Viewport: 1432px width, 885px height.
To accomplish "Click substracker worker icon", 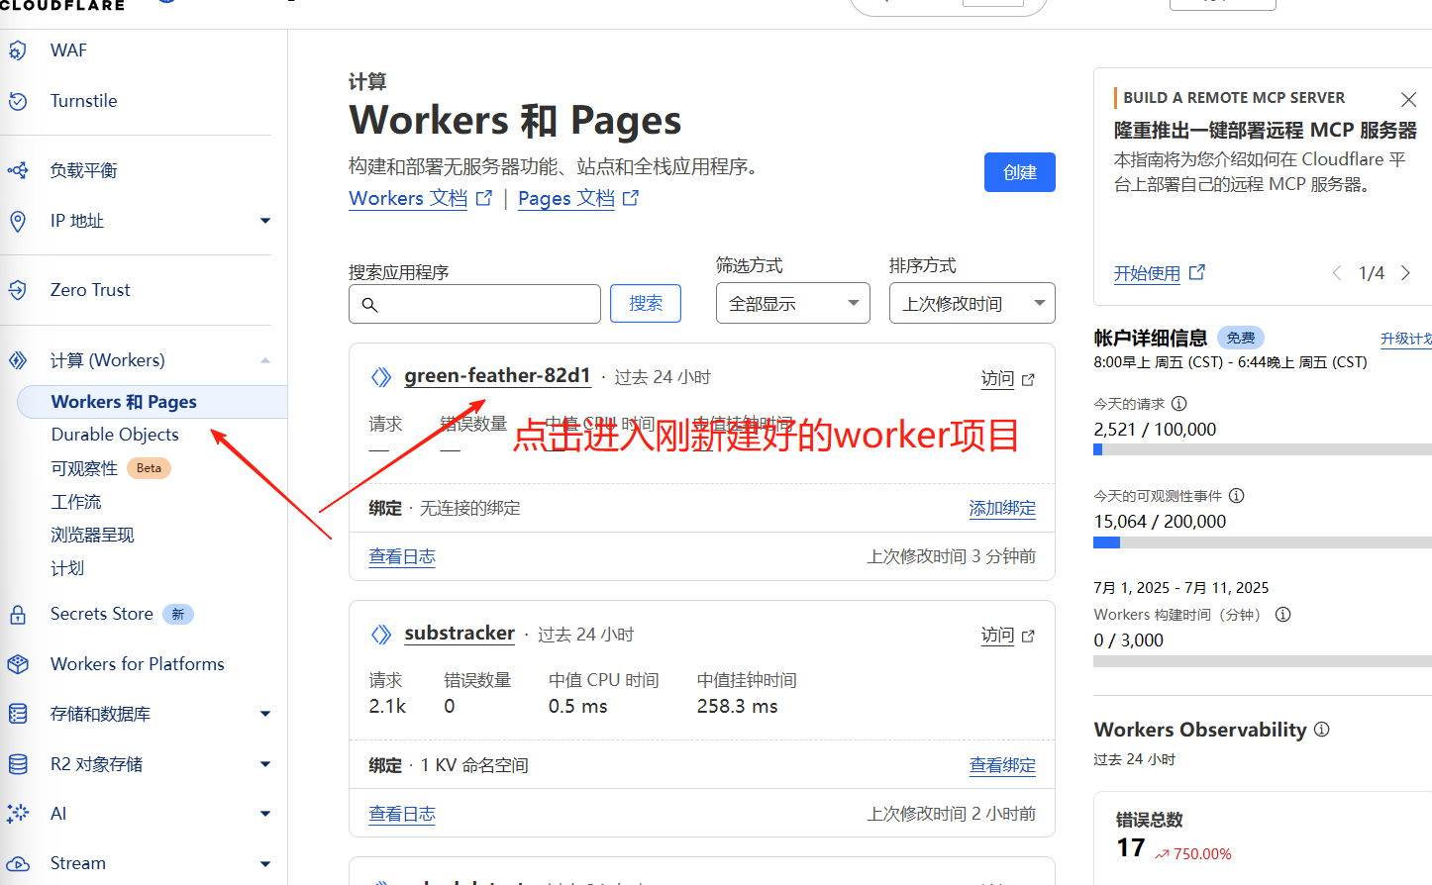I will (381, 635).
